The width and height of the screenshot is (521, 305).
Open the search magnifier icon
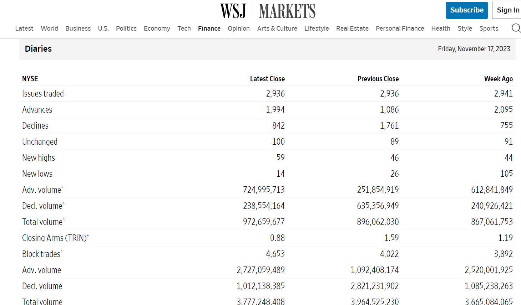click(516, 28)
